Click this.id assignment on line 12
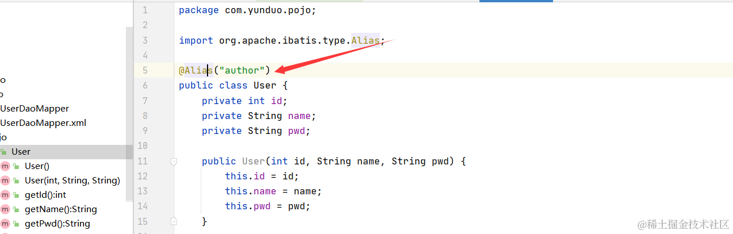This screenshot has height=234, width=733. (x=262, y=176)
